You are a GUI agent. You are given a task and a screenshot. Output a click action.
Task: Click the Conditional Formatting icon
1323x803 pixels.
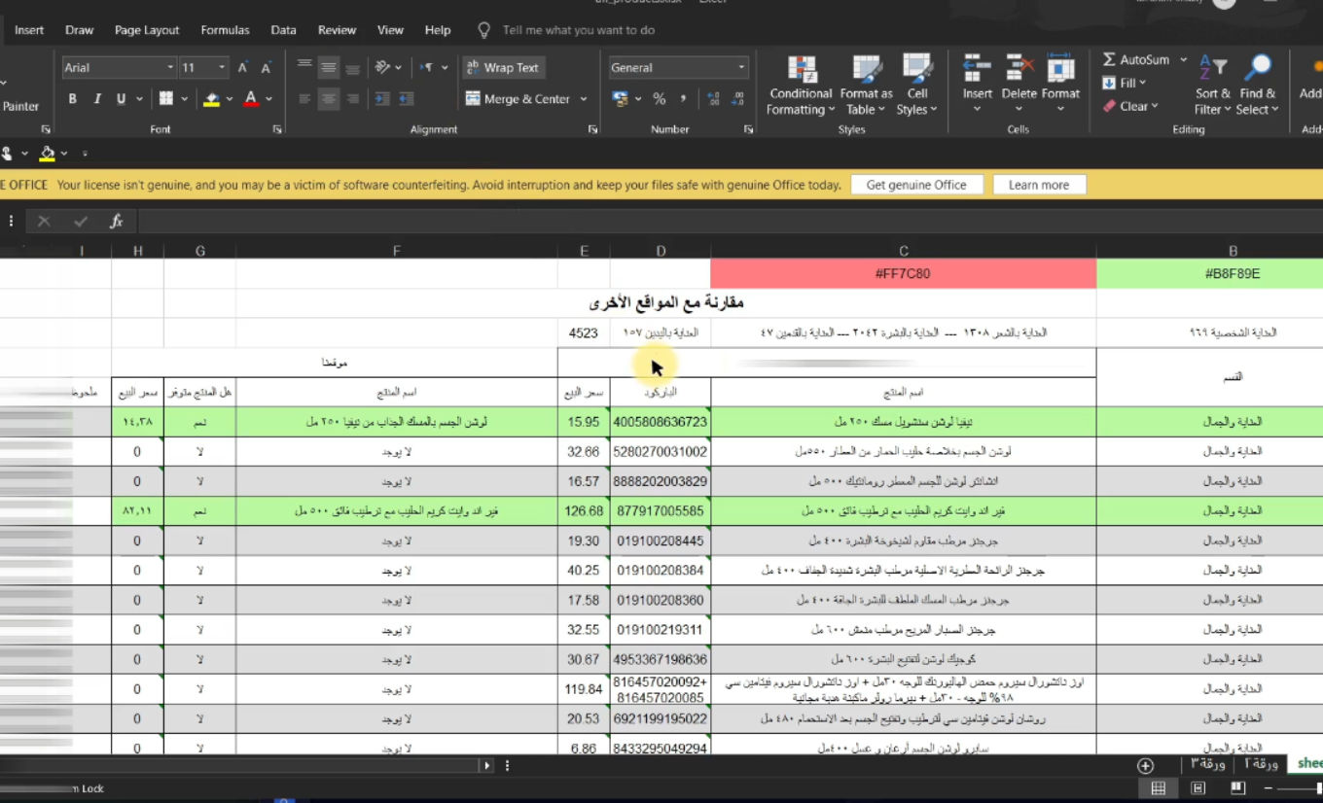click(x=802, y=71)
